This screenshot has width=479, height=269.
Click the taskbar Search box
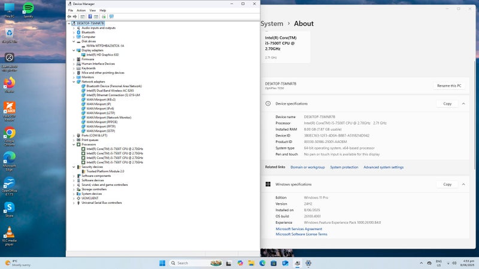coord(196,263)
